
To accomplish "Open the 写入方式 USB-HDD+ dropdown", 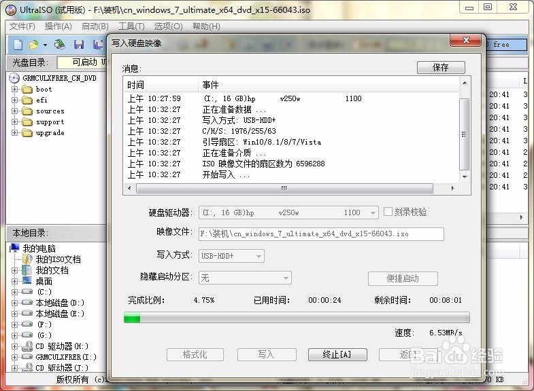I will (x=258, y=256).
